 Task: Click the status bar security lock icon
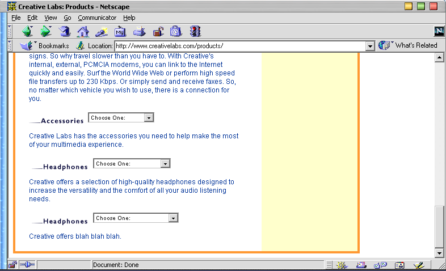pos(12,265)
